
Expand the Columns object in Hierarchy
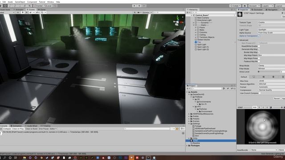(x=195, y=32)
